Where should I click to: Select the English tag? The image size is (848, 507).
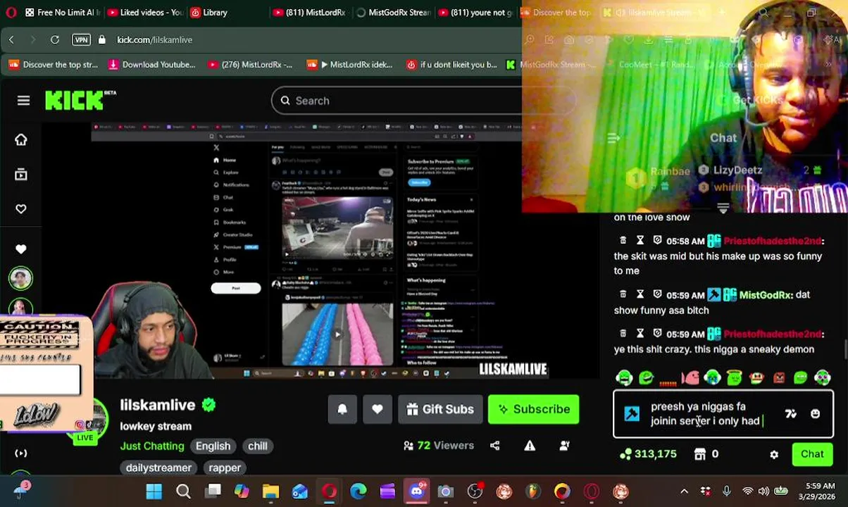click(x=213, y=446)
